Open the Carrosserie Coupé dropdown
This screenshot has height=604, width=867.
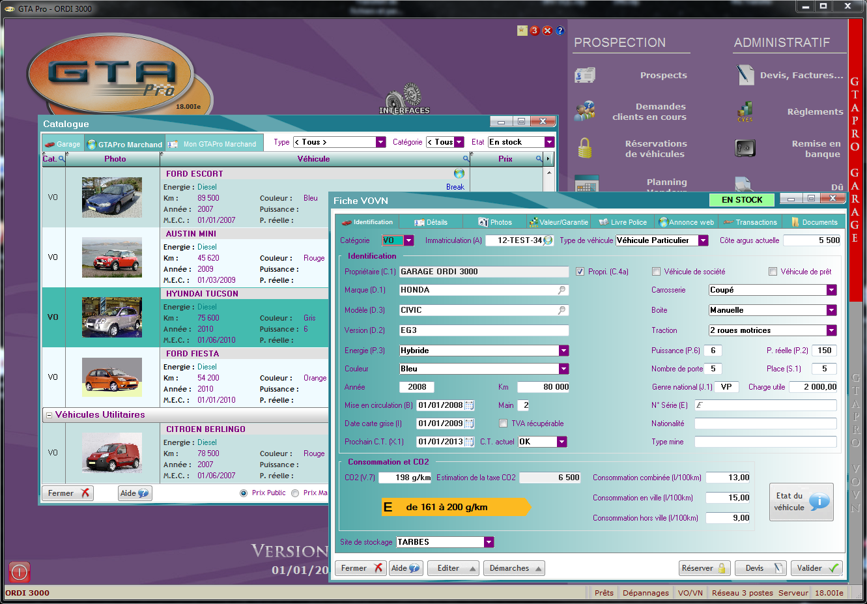tap(832, 290)
